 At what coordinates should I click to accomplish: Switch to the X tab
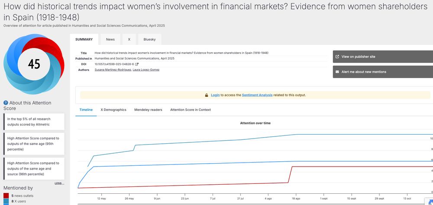point(129,39)
